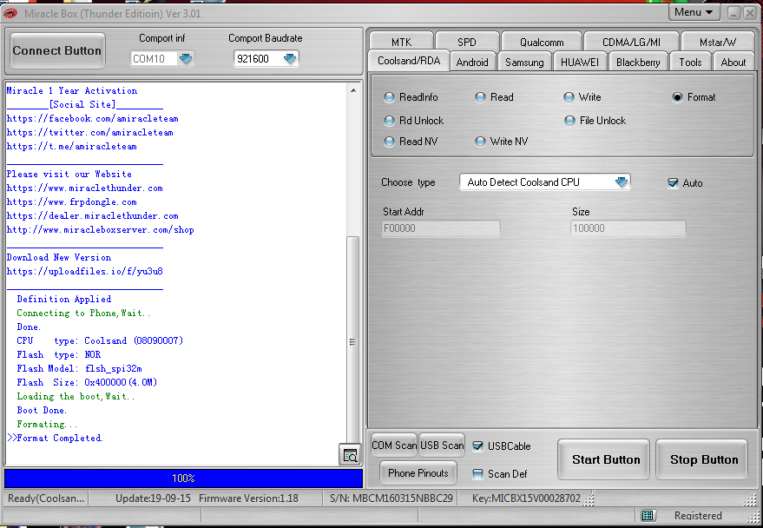Screen dimensions: 763x528
Task: Click the Format Completed log line
Action: coord(55,439)
